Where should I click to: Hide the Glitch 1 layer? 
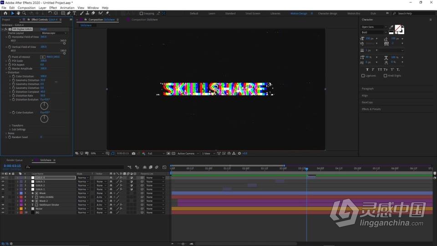tap(3, 190)
